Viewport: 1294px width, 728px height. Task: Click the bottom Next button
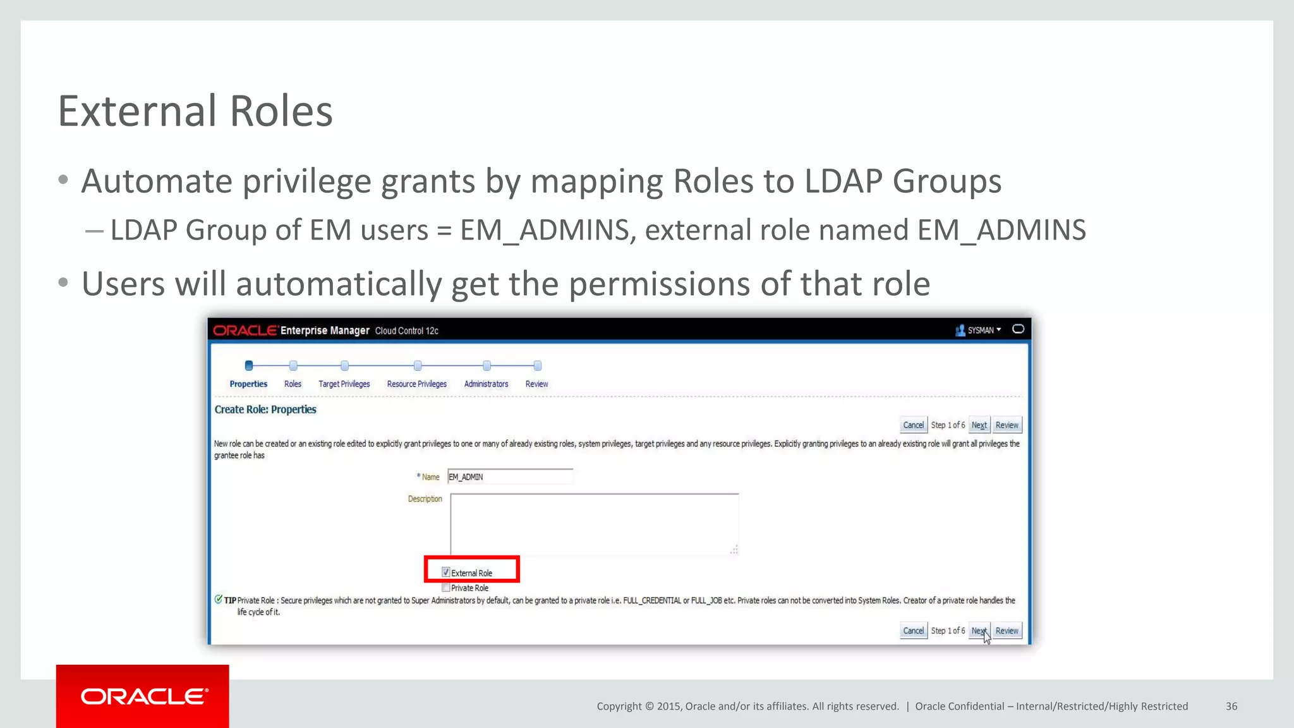979,631
